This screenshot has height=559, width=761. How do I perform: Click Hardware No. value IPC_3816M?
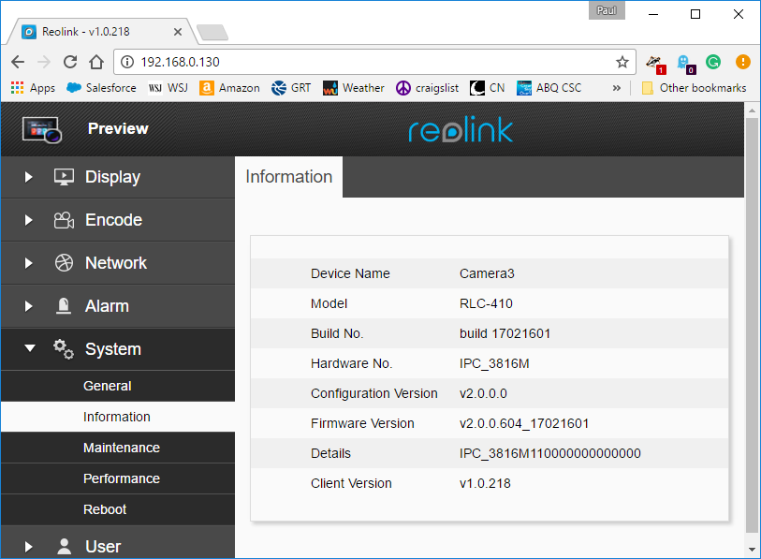pos(494,363)
